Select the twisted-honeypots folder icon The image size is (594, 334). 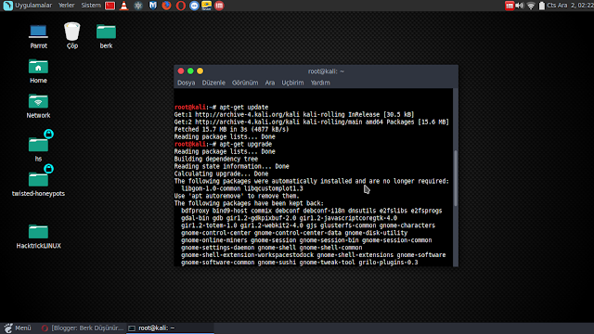click(38, 181)
